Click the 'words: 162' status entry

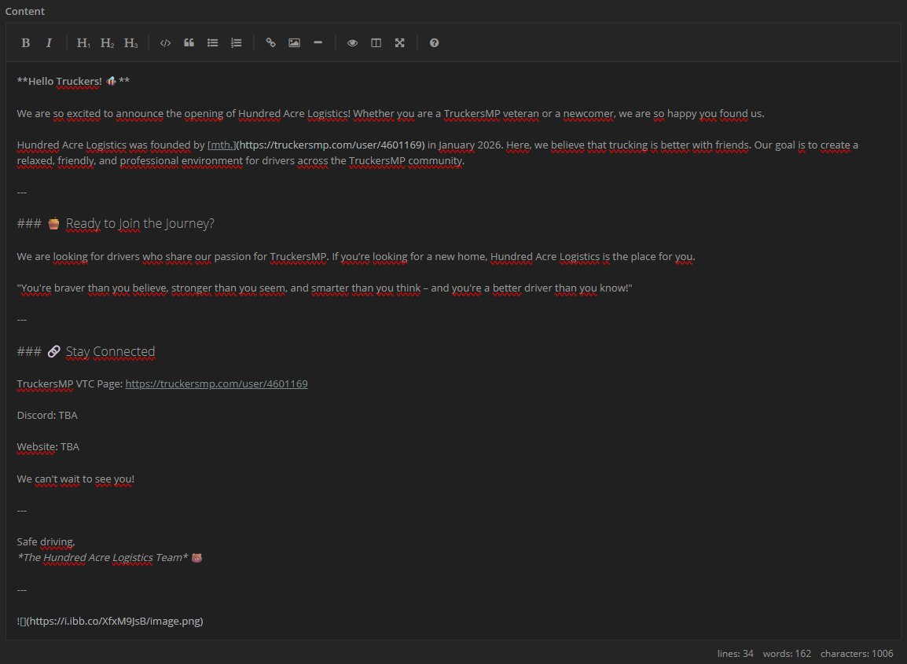click(x=787, y=654)
